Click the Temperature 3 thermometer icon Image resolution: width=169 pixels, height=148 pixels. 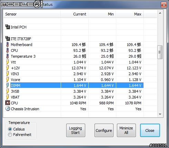[x=8, y=56]
